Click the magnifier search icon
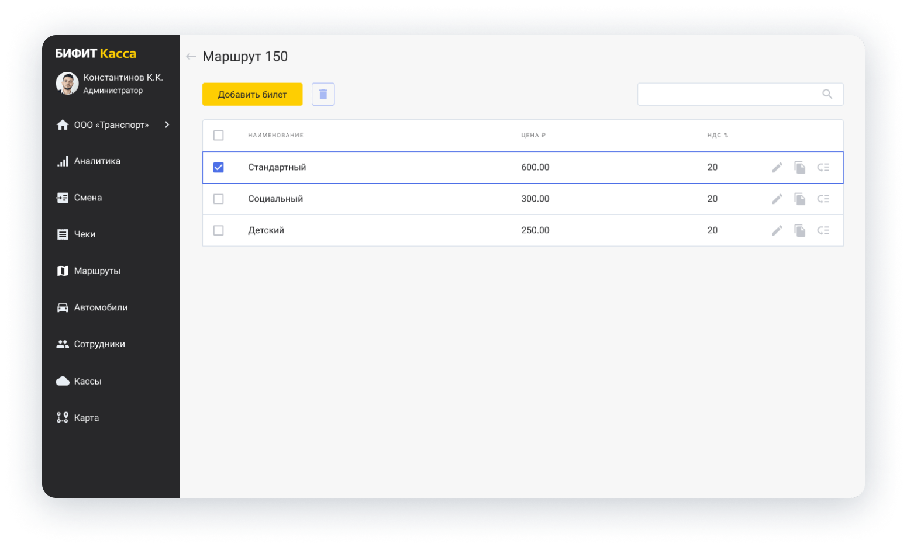Viewport: 907px width, 547px height. pyautogui.click(x=827, y=94)
